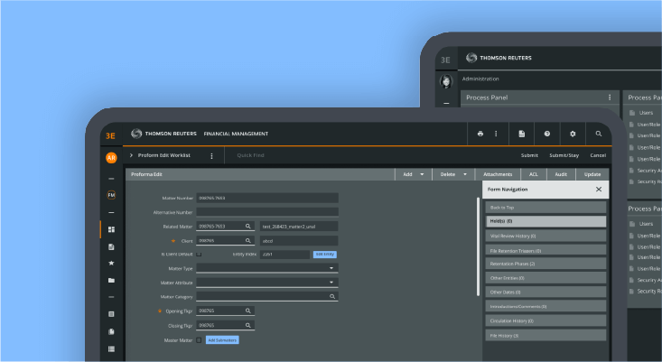The height and width of the screenshot is (362, 662).
Task: Select Vital Review History (0) in Form Navigation
Action: click(x=545, y=236)
